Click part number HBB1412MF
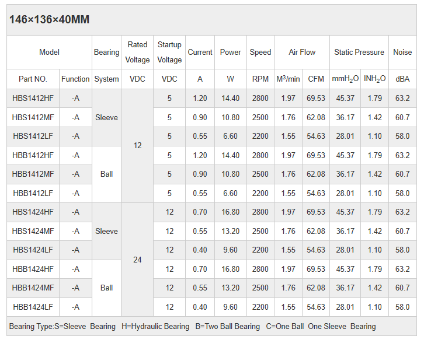The image size is (424, 343). [x=33, y=174]
